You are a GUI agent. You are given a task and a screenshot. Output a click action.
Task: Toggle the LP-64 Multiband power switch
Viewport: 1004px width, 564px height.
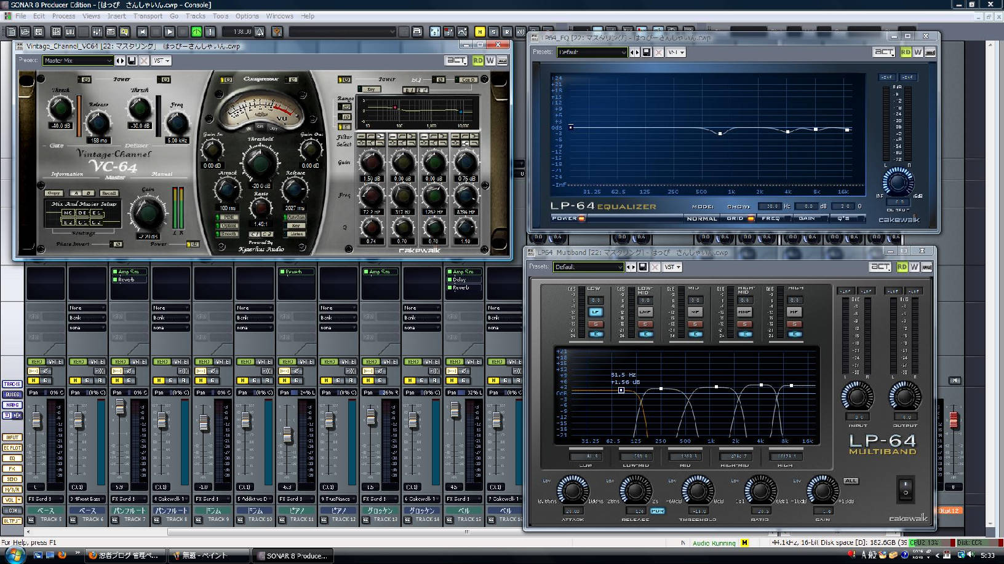pyautogui.click(x=905, y=489)
